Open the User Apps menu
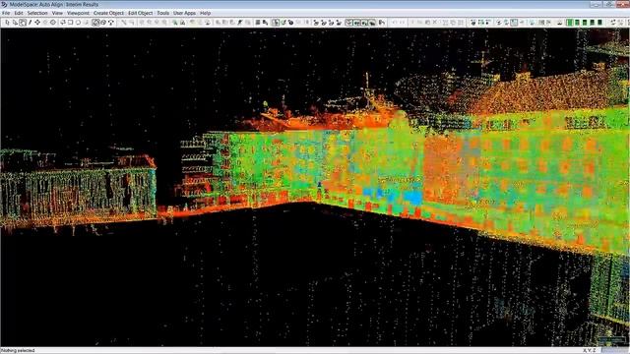630x354 pixels. [184, 13]
